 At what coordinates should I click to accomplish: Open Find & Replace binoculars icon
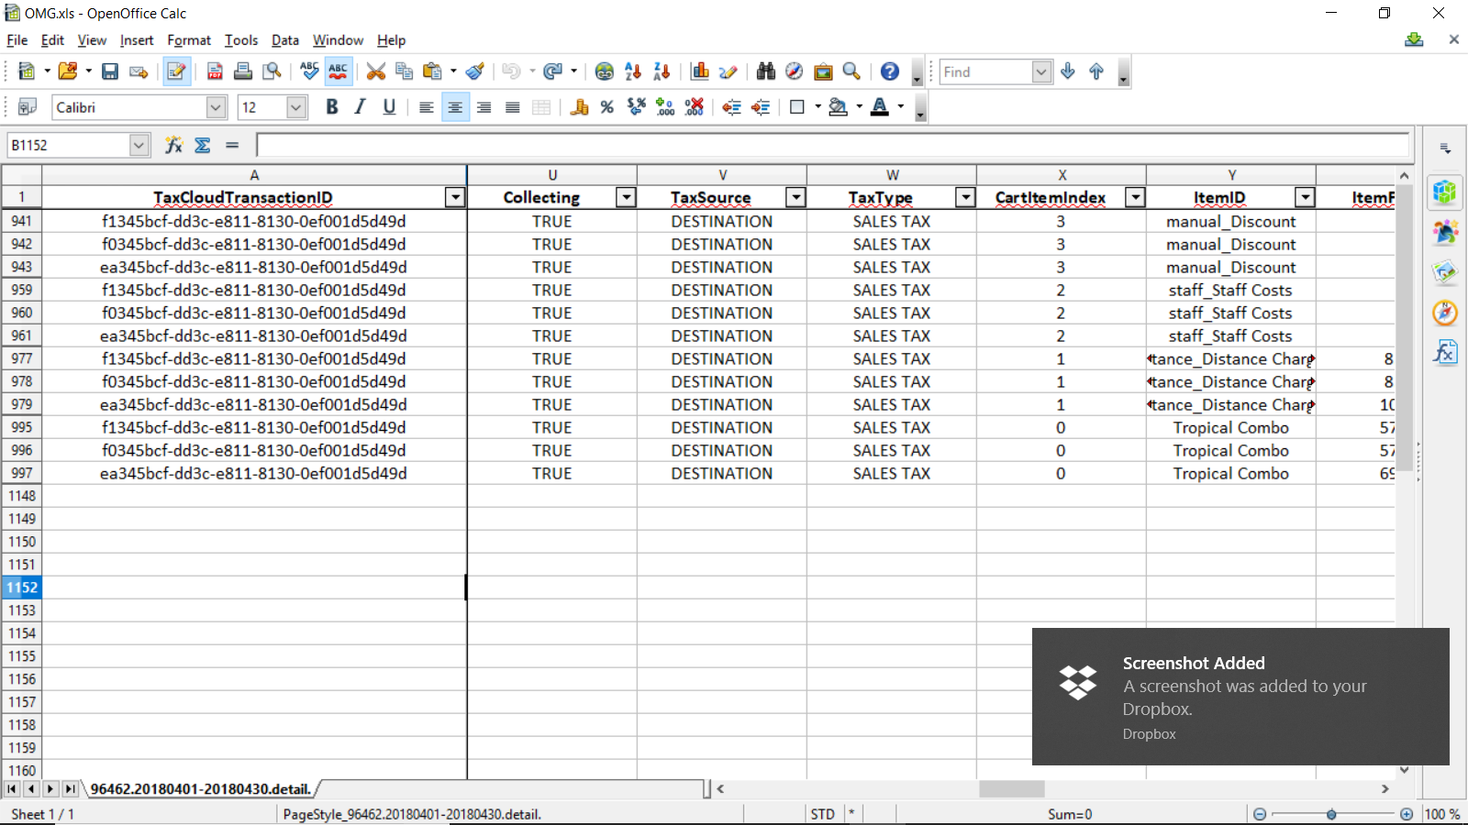pyautogui.click(x=766, y=71)
